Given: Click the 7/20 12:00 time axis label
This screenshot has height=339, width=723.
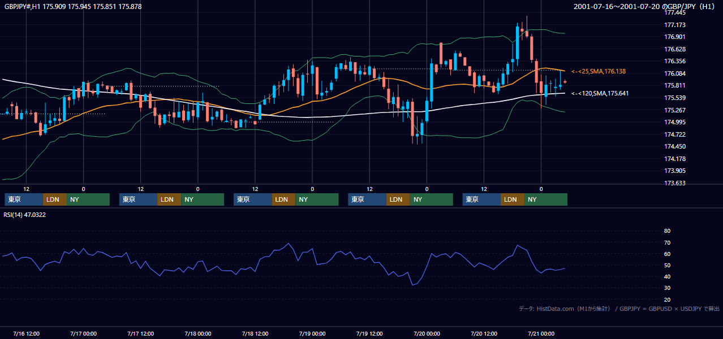Looking at the screenshot, I should [x=484, y=333].
